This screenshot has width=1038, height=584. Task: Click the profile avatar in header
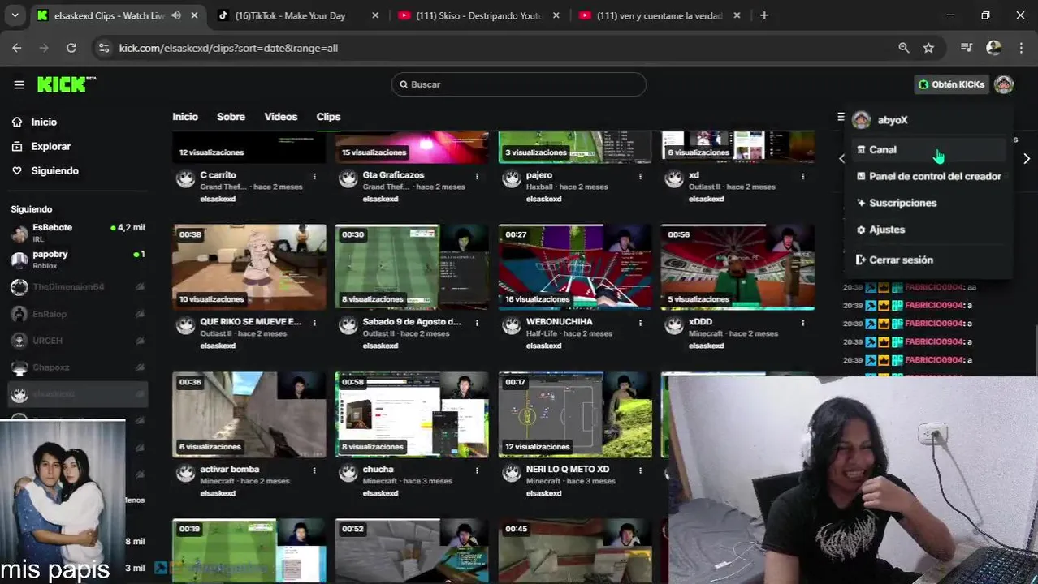coord(1004,84)
